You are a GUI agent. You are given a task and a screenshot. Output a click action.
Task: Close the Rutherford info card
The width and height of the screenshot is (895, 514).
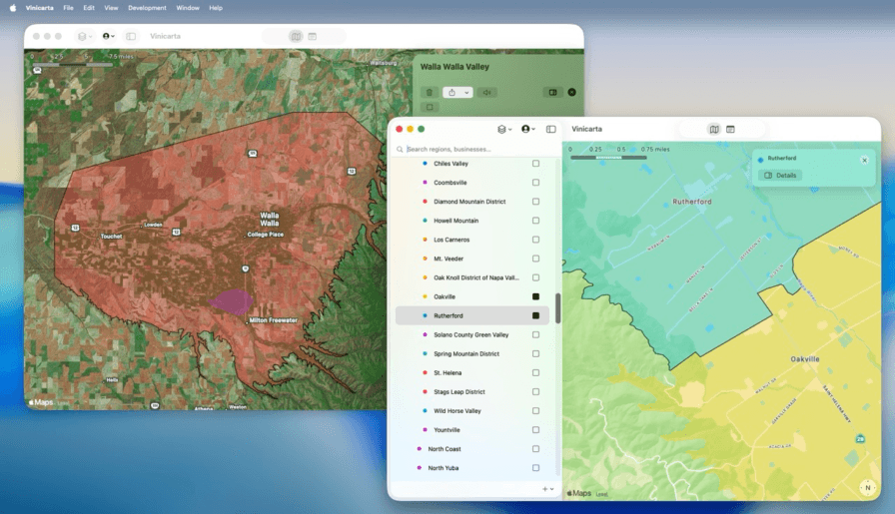point(864,161)
